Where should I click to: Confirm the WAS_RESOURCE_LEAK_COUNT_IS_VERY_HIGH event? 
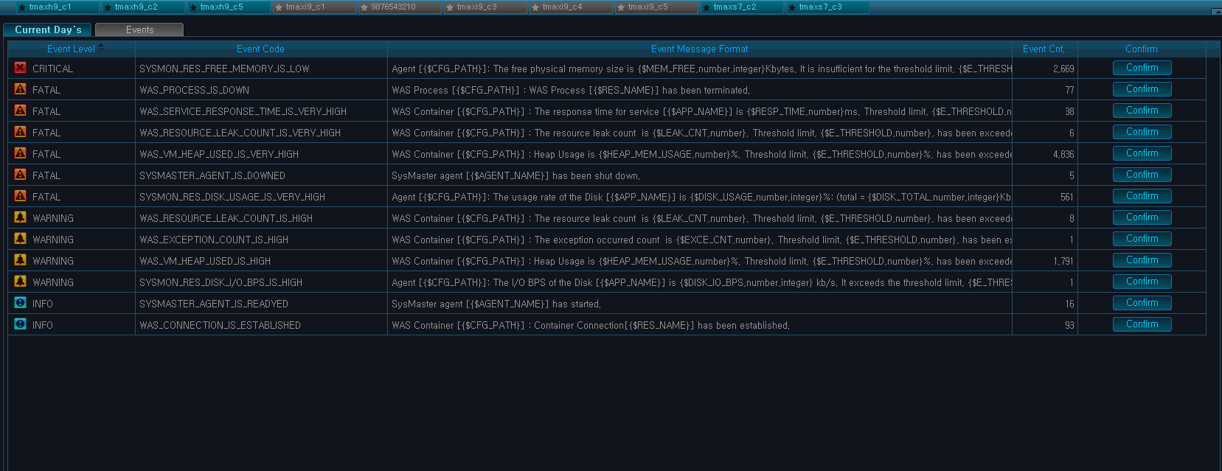(x=1142, y=132)
